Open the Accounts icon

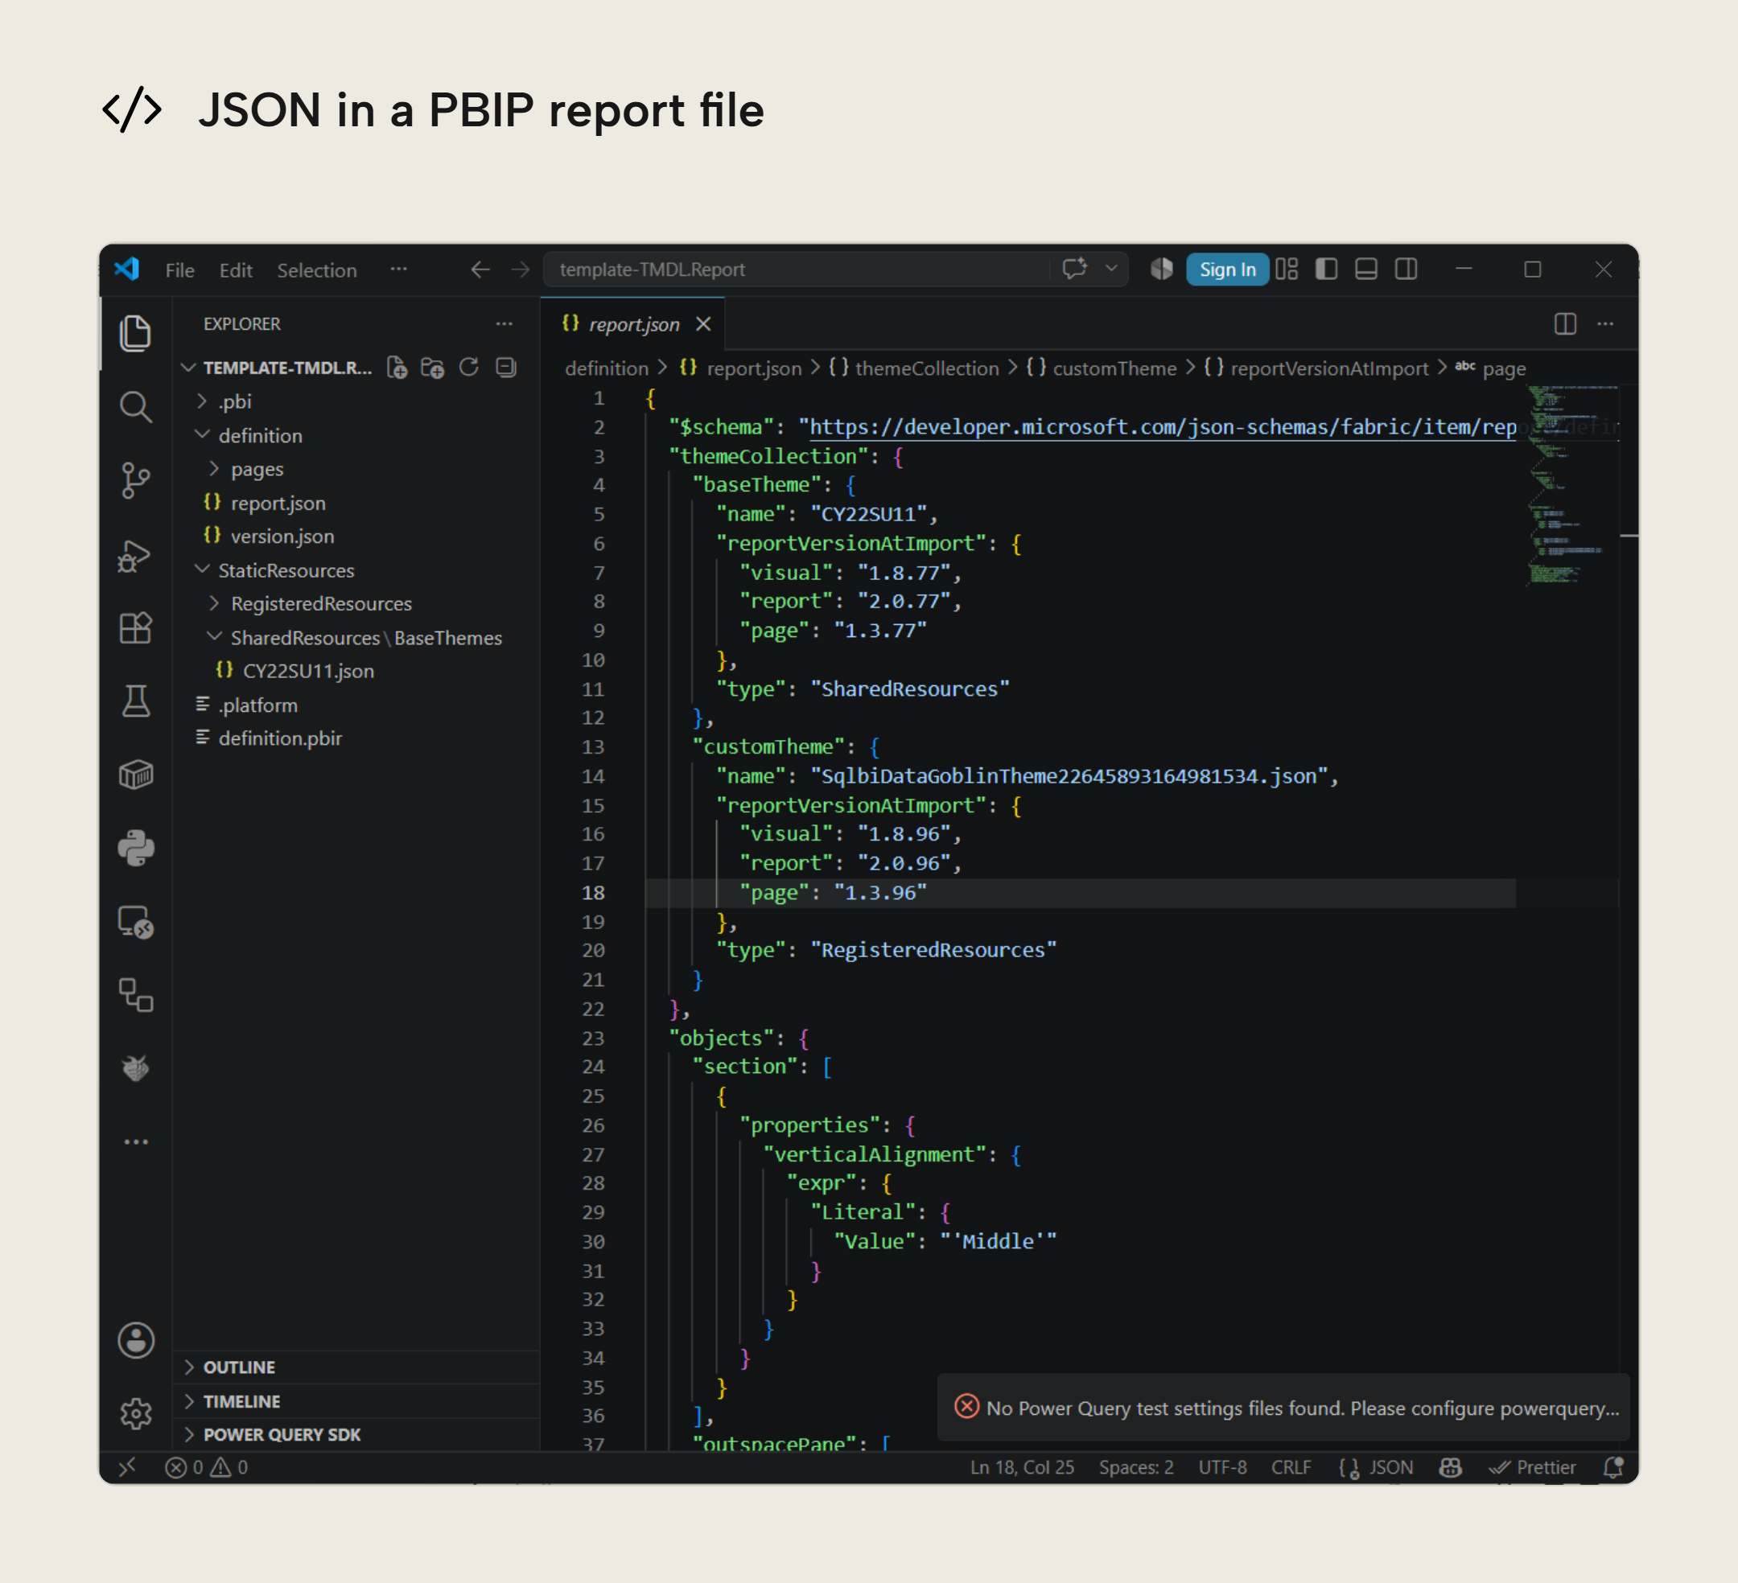point(135,1340)
